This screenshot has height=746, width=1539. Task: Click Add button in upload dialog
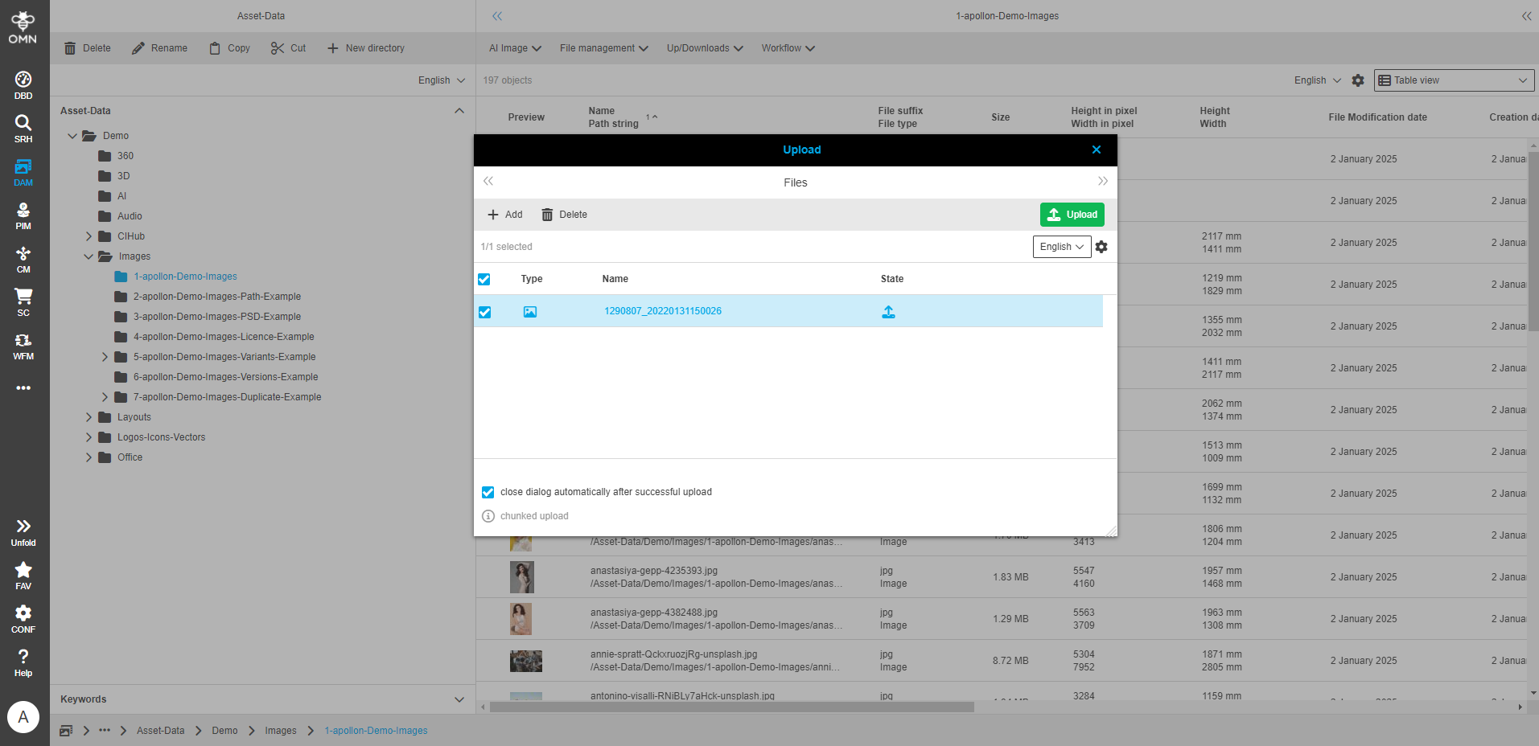(x=505, y=215)
